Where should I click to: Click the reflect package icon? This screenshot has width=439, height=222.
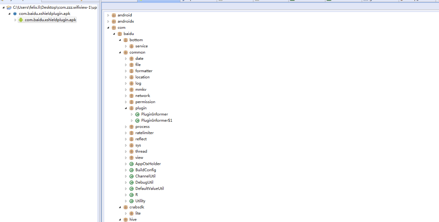(131, 139)
